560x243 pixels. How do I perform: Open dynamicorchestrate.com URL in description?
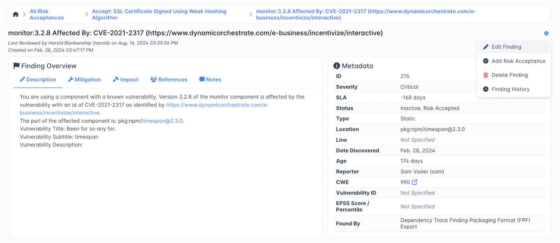(217, 105)
